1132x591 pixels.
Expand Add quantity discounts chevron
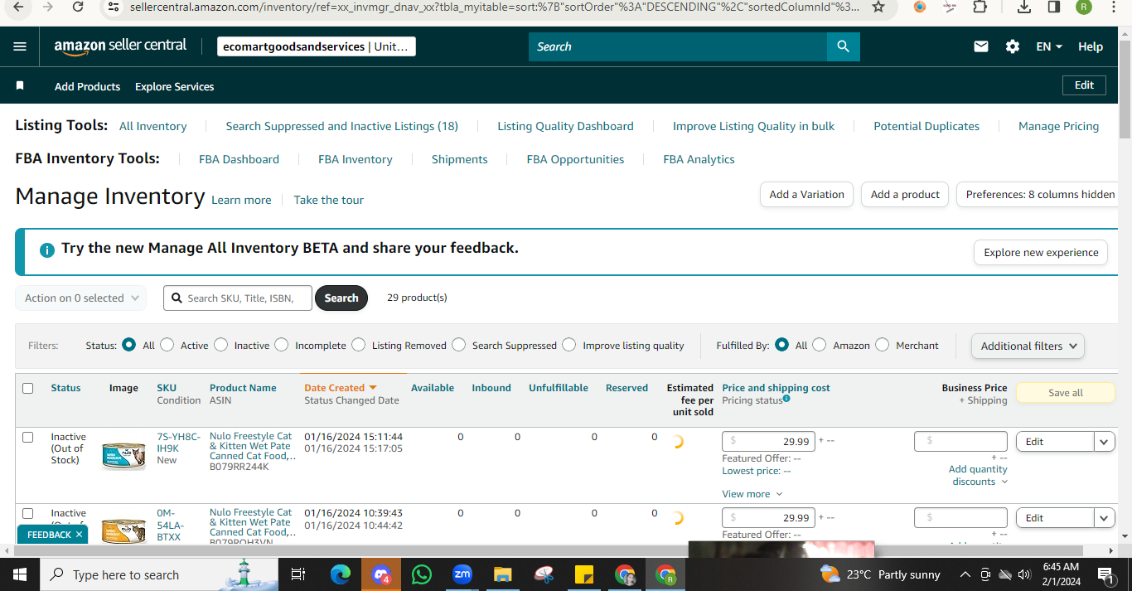tap(1004, 482)
